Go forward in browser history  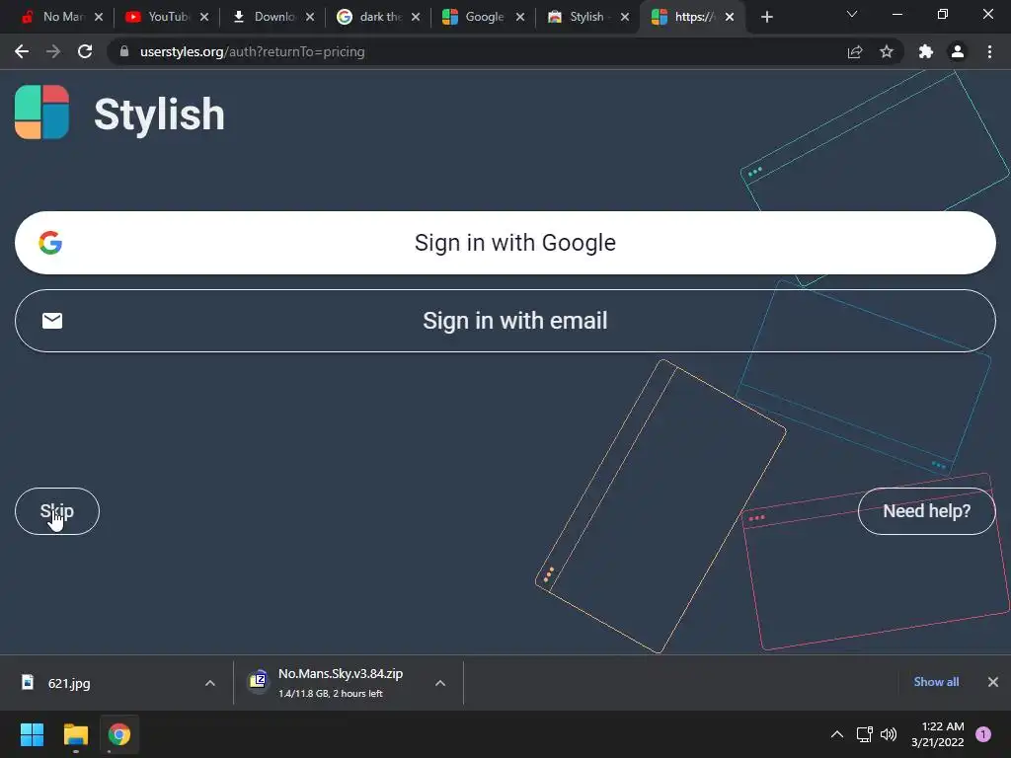click(x=53, y=51)
